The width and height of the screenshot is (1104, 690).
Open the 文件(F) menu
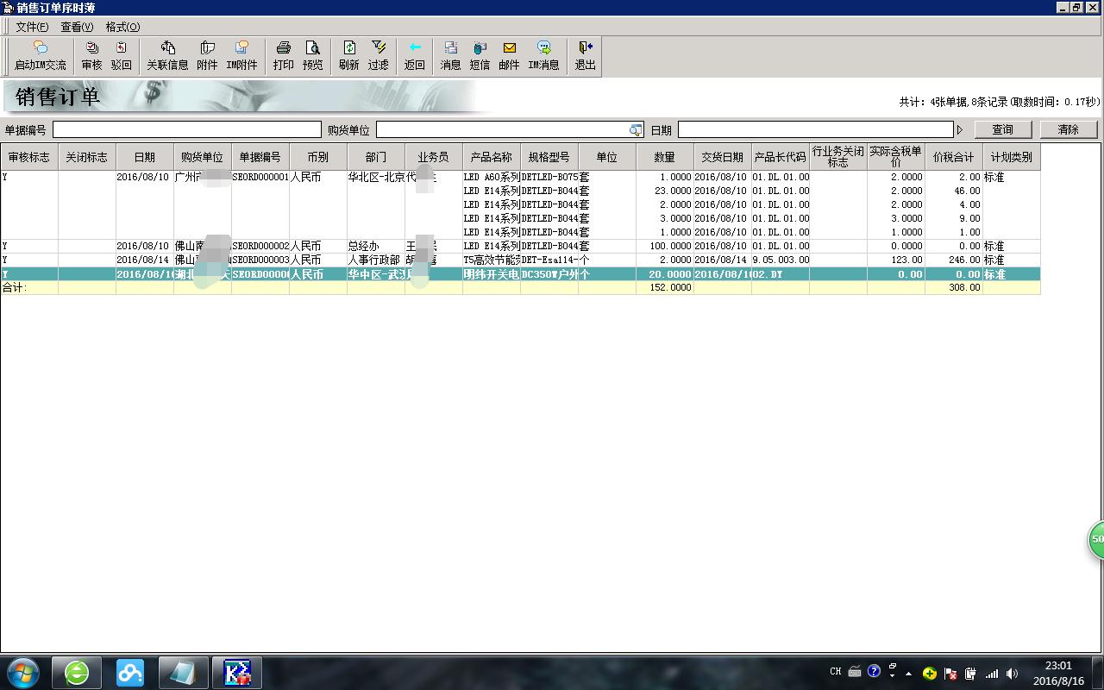32,27
